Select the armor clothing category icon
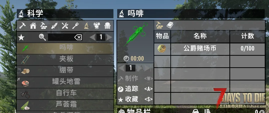 point(97,26)
